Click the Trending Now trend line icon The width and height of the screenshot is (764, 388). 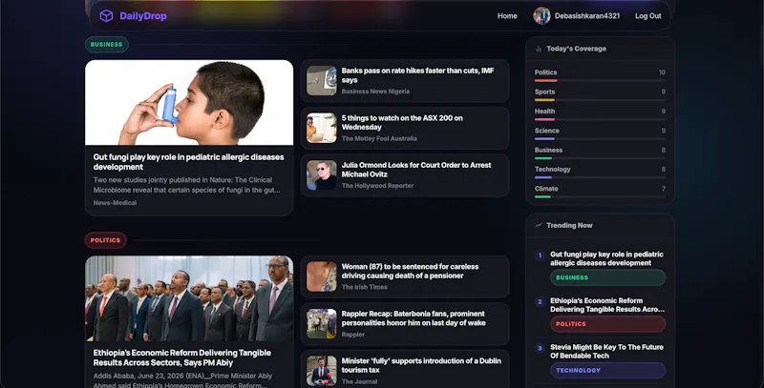[539, 225]
